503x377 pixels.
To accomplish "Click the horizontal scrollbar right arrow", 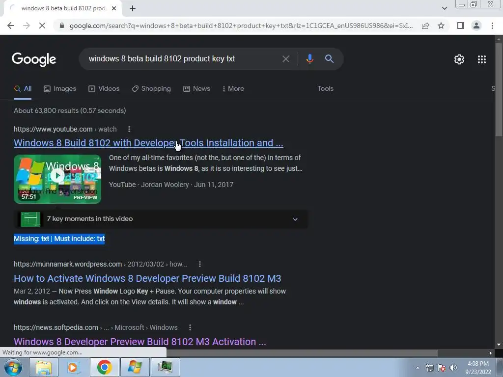I will [x=491, y=353].
